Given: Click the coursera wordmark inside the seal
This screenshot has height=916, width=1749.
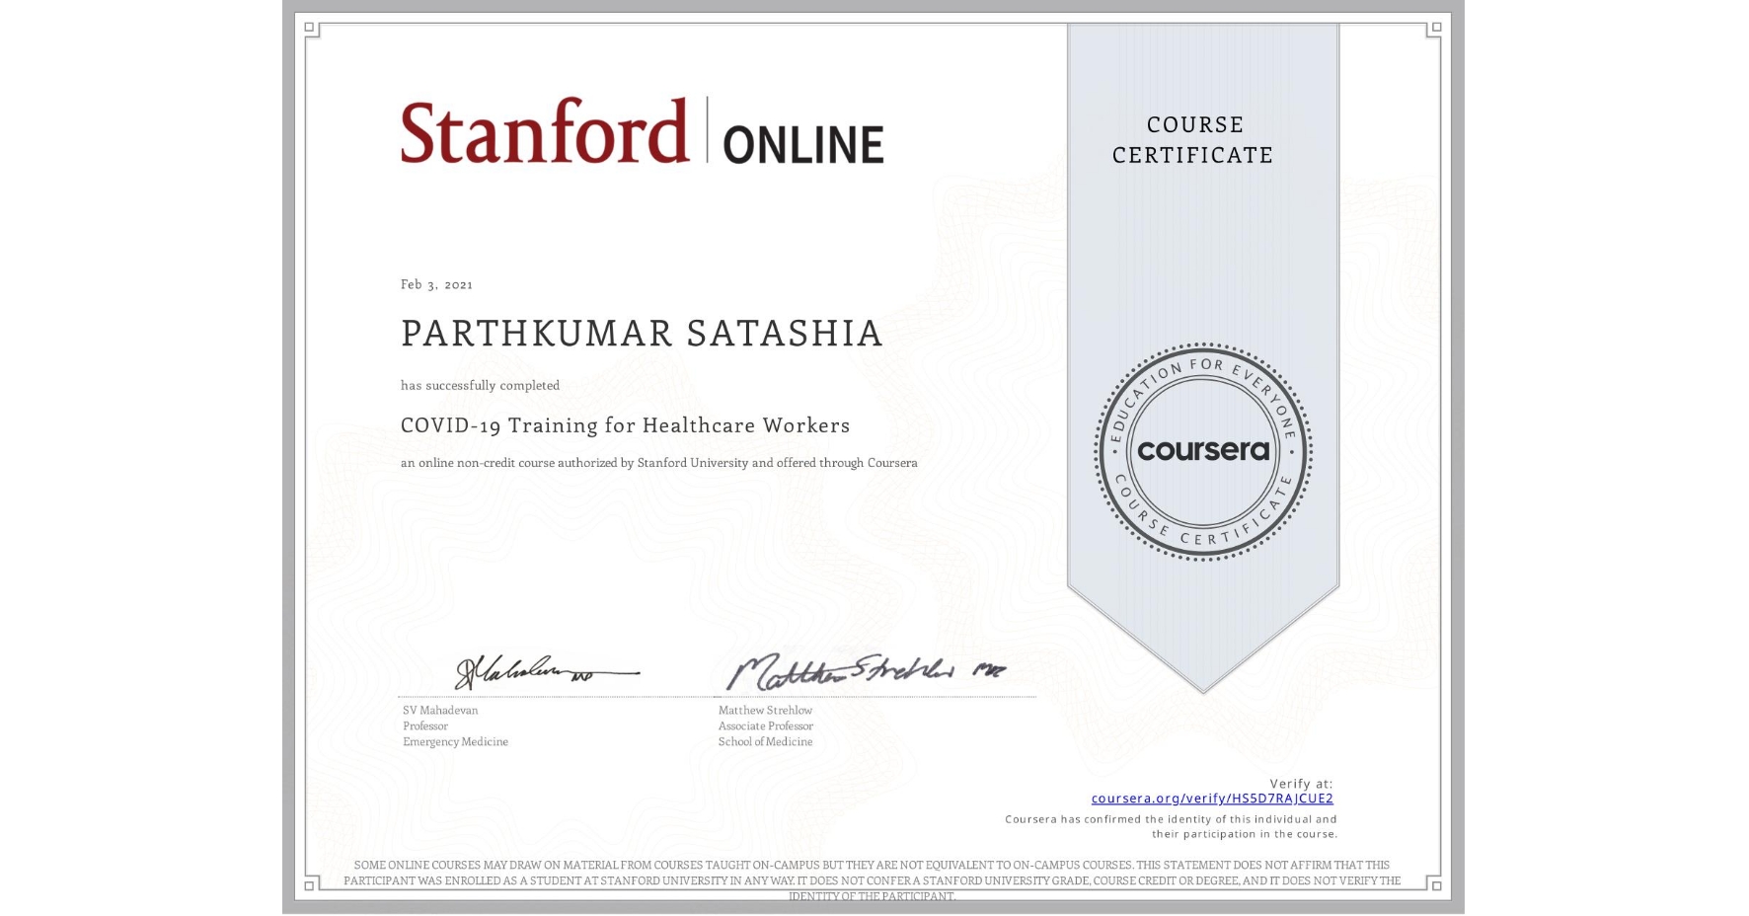Looking at the screenshot, I should (x=1203, y=452).
